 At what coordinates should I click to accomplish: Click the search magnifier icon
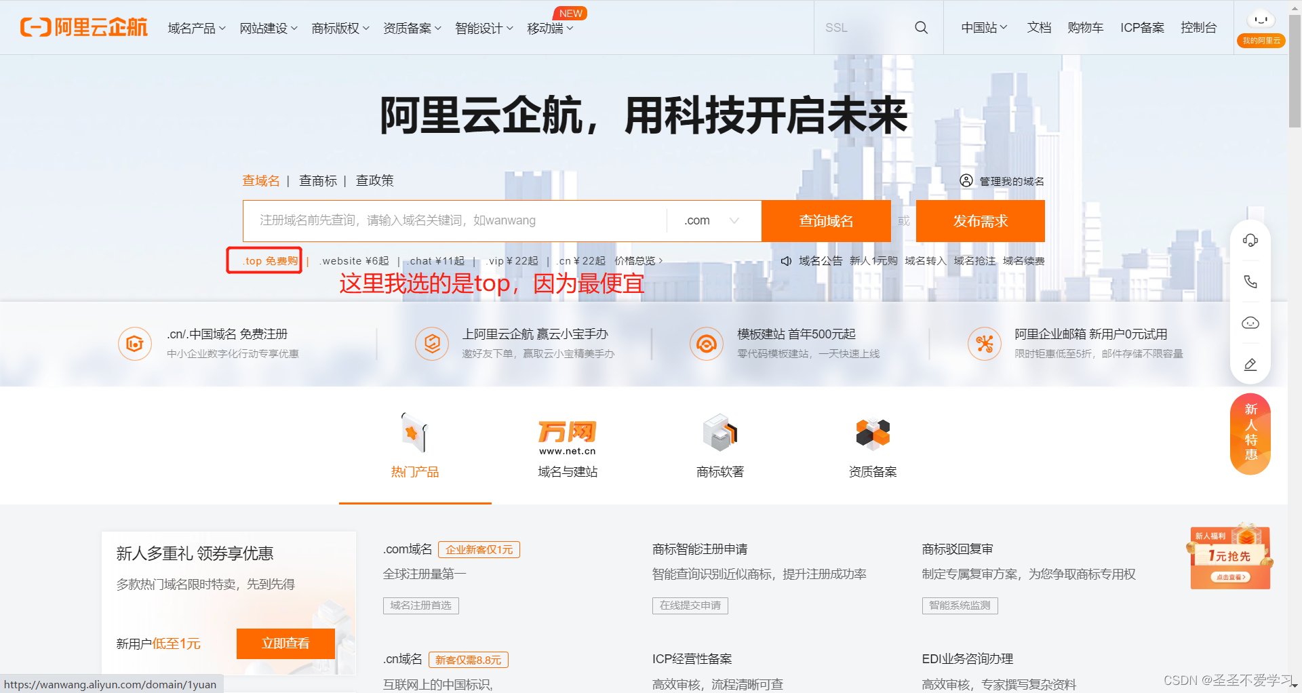tap(921, 28)
